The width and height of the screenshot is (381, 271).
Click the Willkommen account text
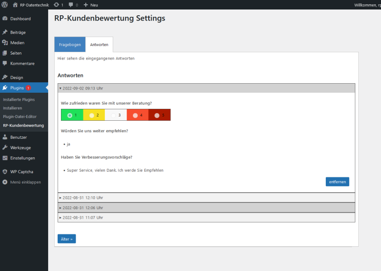(x=367, y=5)
